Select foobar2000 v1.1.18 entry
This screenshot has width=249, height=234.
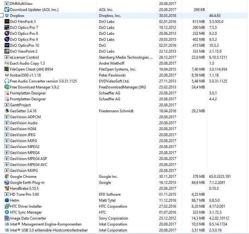pos(25,75)
